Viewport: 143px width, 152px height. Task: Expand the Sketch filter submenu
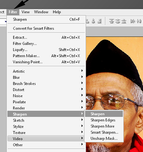tap(46, 120)
